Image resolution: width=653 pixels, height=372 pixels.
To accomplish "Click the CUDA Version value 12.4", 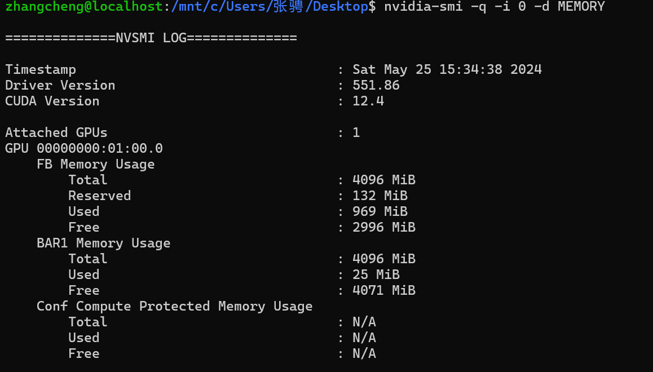I will coord(368,101).
